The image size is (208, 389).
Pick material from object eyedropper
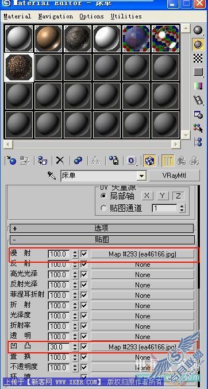52,176
